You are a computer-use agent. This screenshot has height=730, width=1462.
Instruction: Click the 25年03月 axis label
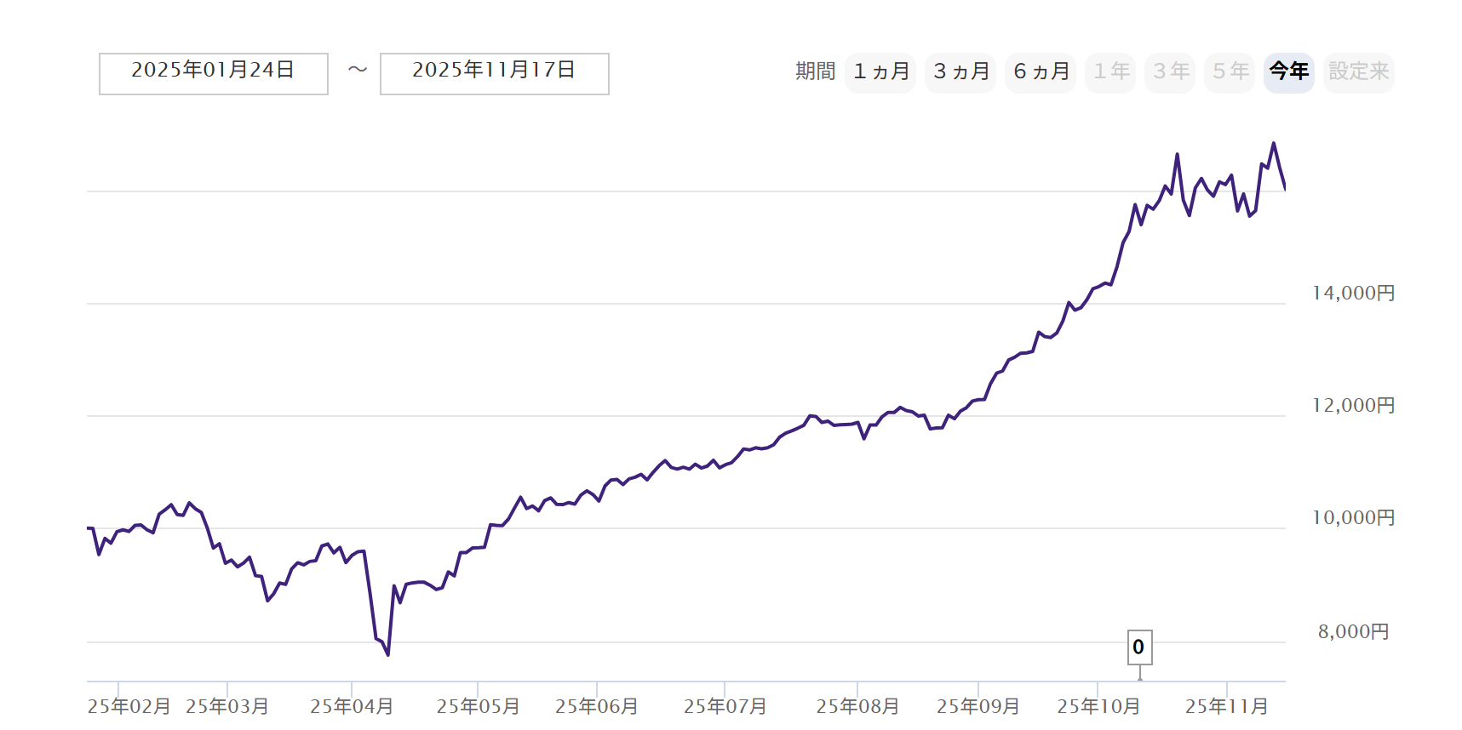(227, 707)
